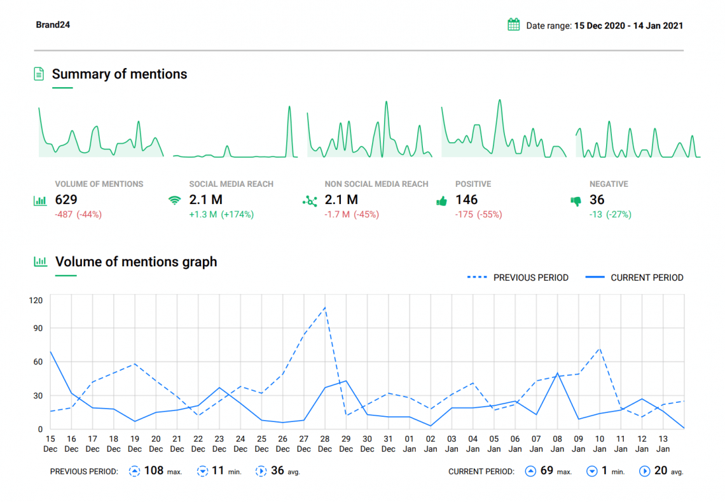Click the 28 Dec peak on dashed line

tap(325, 308)
